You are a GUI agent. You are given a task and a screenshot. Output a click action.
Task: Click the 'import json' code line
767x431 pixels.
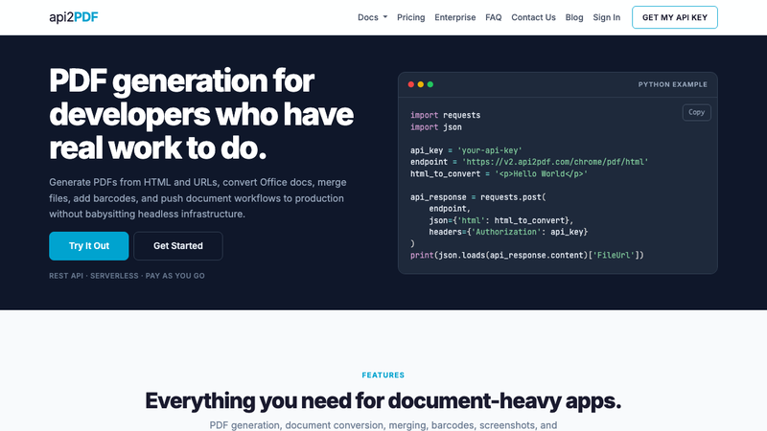tap(436, 127)
